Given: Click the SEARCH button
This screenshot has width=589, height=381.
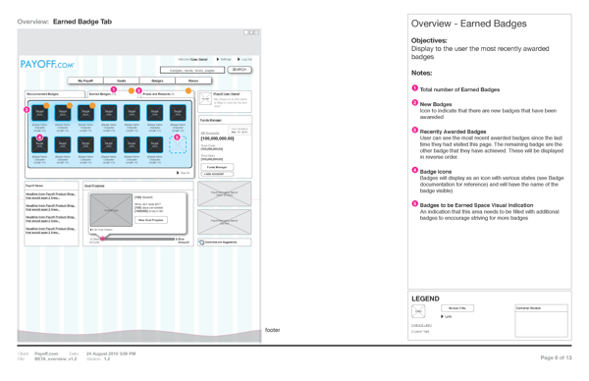Looking at the screenshot, I should pyautogui.click(x=240, y=70).
